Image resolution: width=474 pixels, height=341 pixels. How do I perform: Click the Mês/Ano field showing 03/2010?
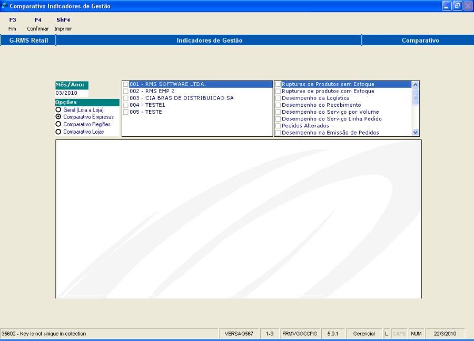pyautogui.click(x=72, y=93)
